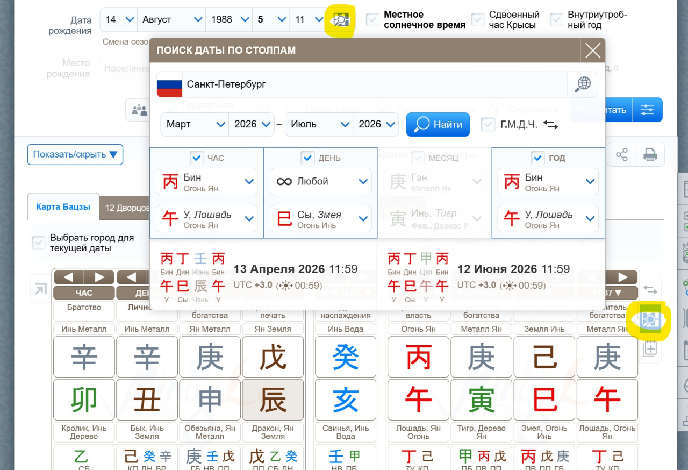This screenshot has height=470, width=688.
Task: Click the swap arrows next to Г.М.Д.Ч.
Action: coord(550,125)
